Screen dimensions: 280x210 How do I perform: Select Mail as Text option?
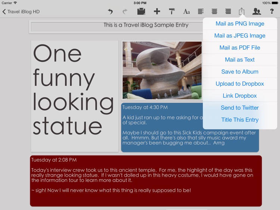[240, 60]
